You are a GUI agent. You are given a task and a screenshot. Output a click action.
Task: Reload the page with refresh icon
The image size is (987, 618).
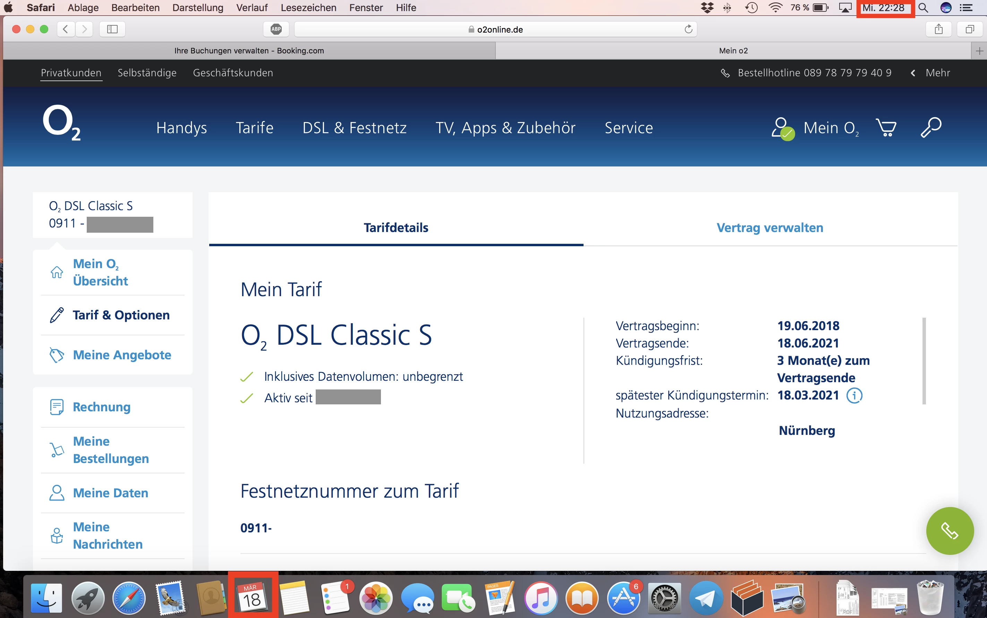(x=689, y=29)
